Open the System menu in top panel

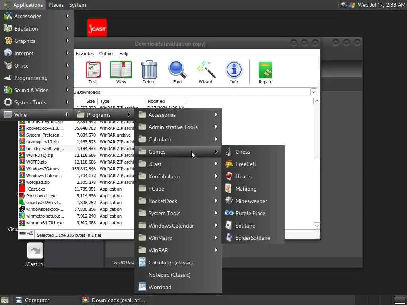point(78,5)
